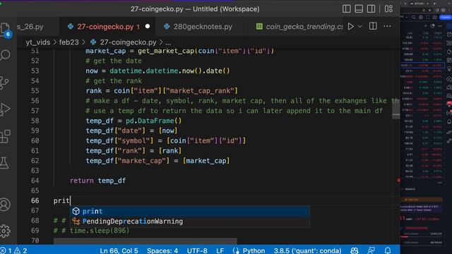This screenshot has height=254, width=452.
Task: Change end of line sequence LF
Action: tap(220, 250)
